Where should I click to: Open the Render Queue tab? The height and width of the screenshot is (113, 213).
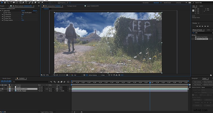(x=7, y=78)
